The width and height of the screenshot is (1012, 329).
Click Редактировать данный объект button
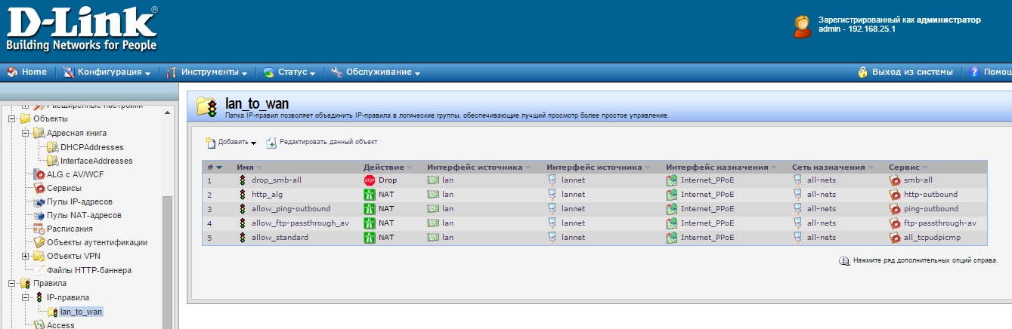[321, 142]
